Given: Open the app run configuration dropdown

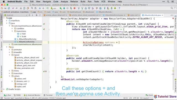Looking at the screenshot, I should pyautogui.click(x=54, y=8).
